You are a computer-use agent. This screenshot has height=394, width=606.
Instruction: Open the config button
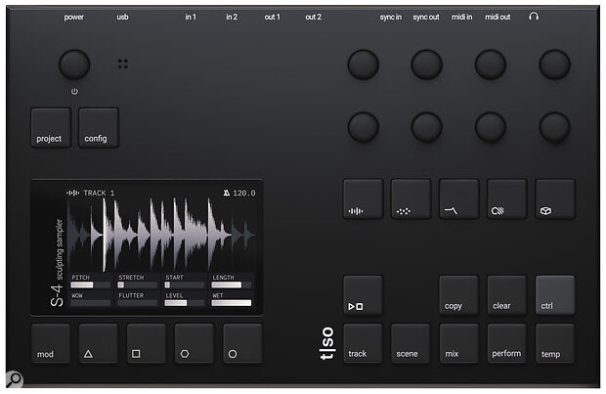[99, 128]
